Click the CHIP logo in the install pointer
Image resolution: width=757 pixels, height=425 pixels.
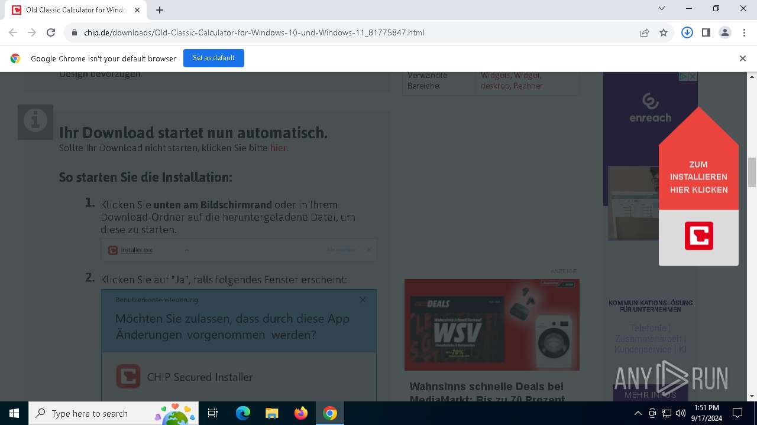pyautogui.click(x=699, y=236)
